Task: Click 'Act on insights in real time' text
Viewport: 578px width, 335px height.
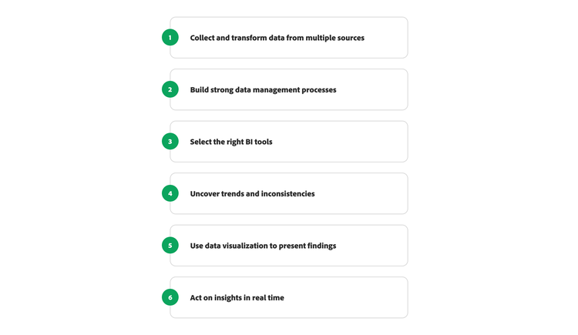Action: coord(237,298)
